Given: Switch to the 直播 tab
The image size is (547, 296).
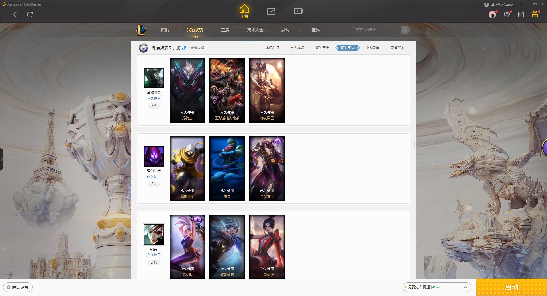Looking at the screenshot, I should pyautogui.click(x=225, y=30).
